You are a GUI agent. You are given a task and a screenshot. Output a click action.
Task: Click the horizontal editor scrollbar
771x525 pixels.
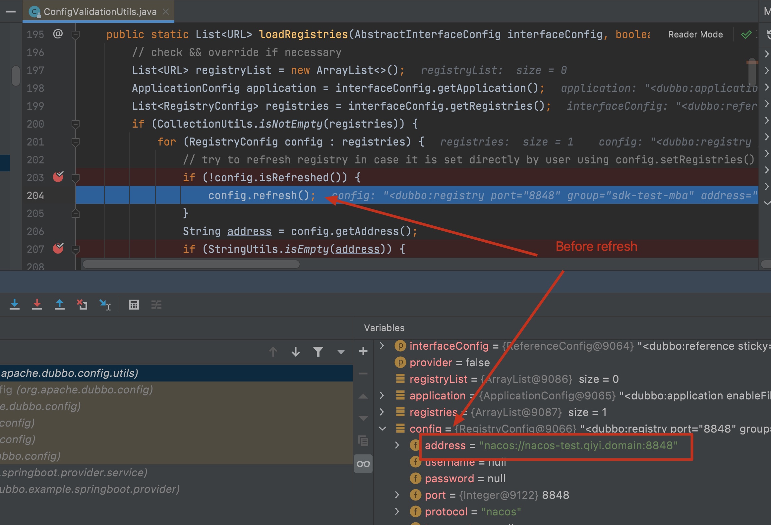(x=191, y=264)
